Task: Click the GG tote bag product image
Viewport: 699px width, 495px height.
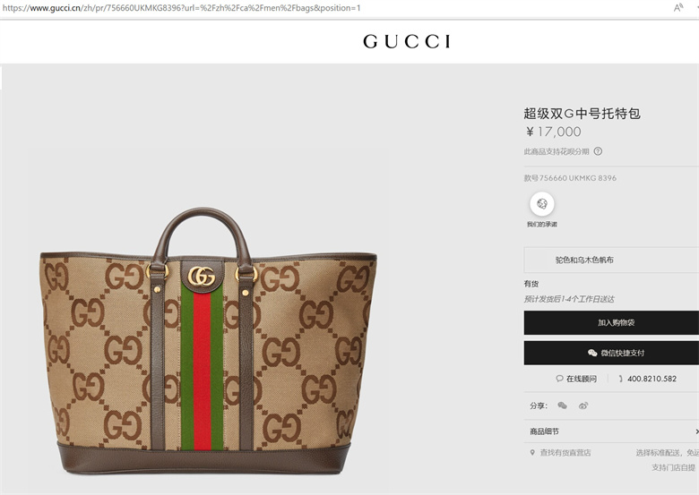Action: point(208,340)
